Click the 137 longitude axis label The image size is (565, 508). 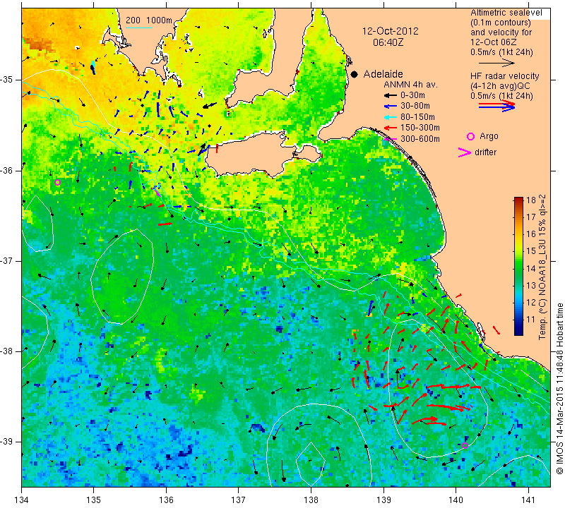tap(238, 500)
